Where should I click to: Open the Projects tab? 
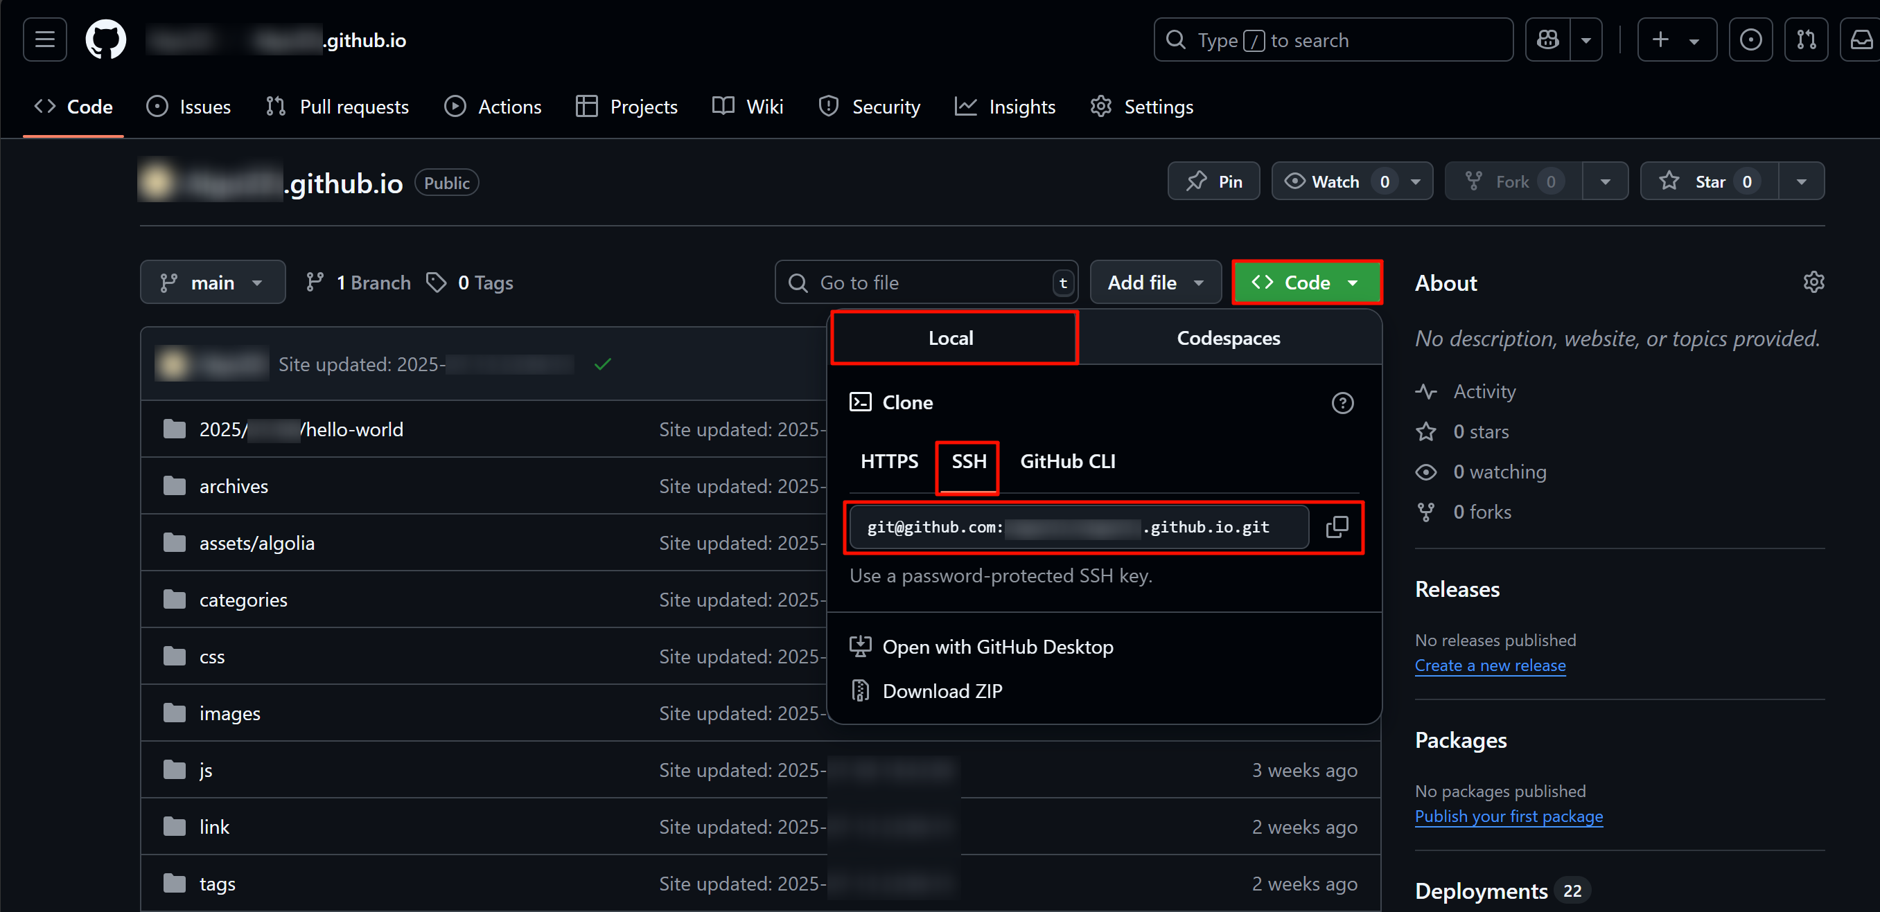[x=626, y=107]
